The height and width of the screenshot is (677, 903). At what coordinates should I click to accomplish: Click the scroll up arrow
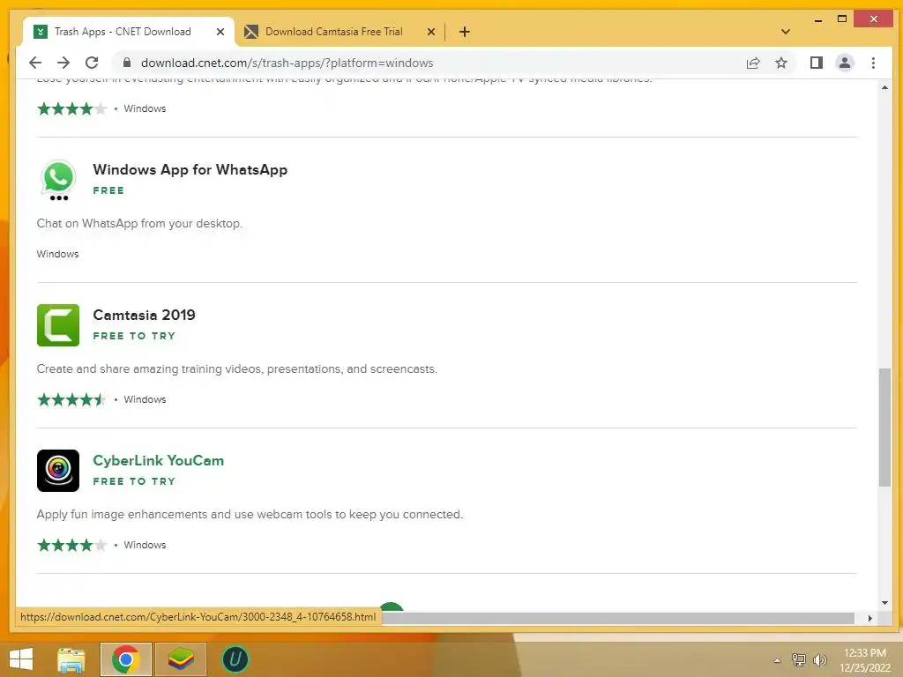point(884,87)
